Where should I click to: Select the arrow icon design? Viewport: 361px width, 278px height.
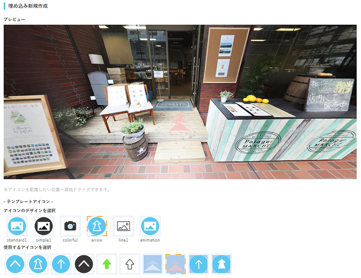pos(97,226)
